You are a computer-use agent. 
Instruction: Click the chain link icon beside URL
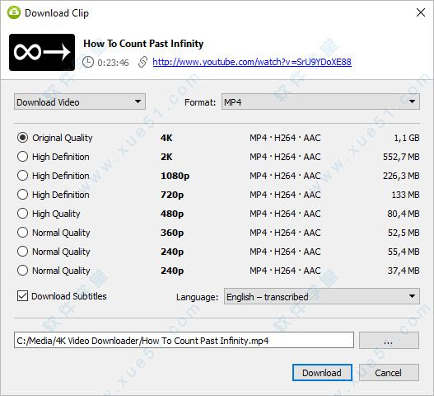(142, 62)
